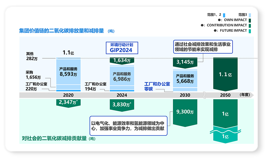
Task: Jump to the 2030 timeline marker
Action: coord(185,95)
